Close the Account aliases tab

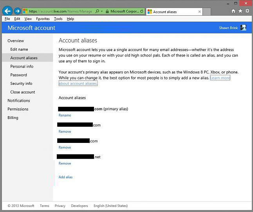[x=200, y=12]
